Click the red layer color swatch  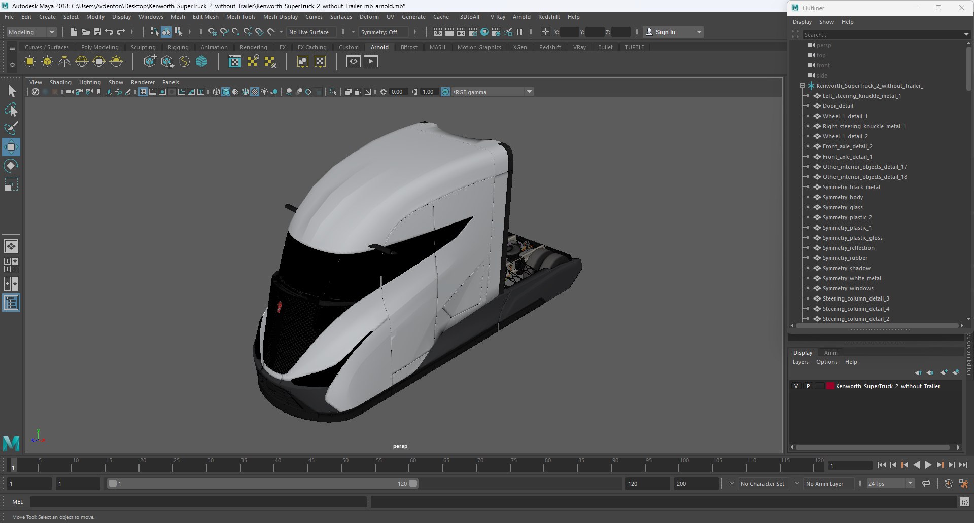830,386
